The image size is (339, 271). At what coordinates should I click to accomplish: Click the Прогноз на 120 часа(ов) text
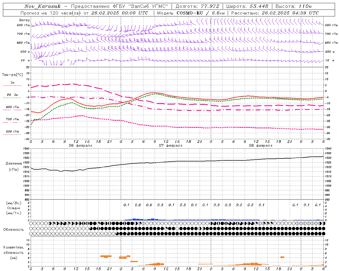click(x=51, y=13)
